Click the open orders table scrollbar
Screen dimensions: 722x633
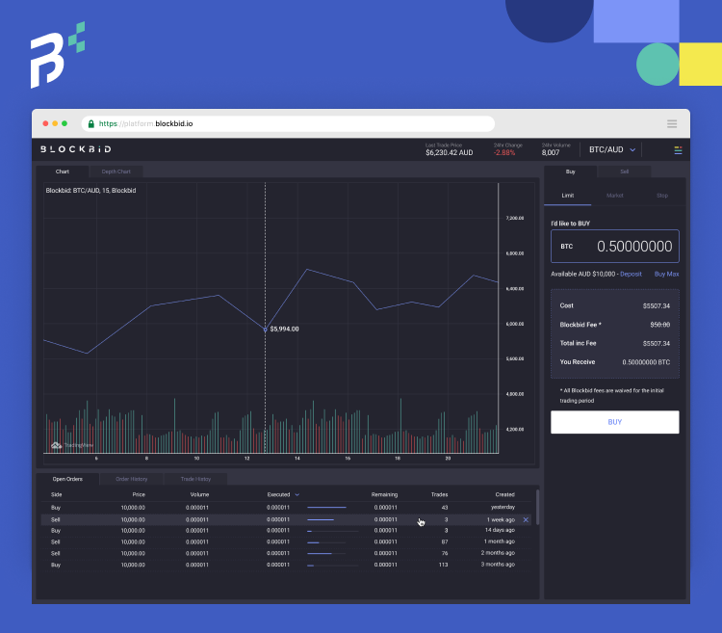pos(537,507)
